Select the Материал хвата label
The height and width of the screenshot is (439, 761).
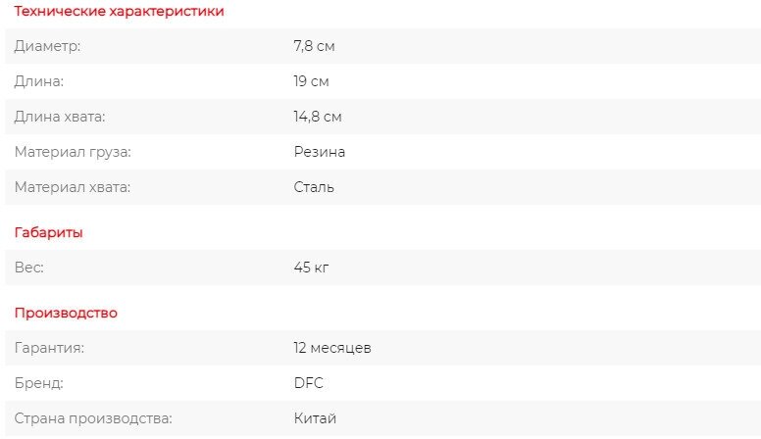(73, 187)
